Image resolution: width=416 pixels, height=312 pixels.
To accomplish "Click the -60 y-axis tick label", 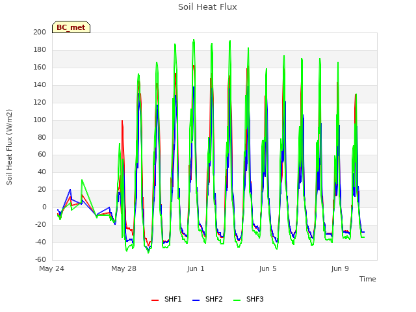I will (40, 259).
